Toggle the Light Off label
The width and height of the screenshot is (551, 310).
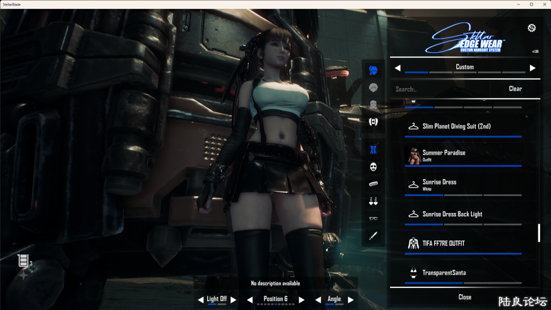(217, 299)
